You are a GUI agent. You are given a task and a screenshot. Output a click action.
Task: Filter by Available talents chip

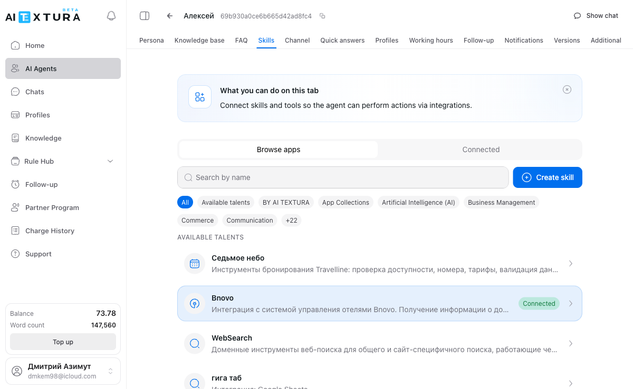pos(226,203)
